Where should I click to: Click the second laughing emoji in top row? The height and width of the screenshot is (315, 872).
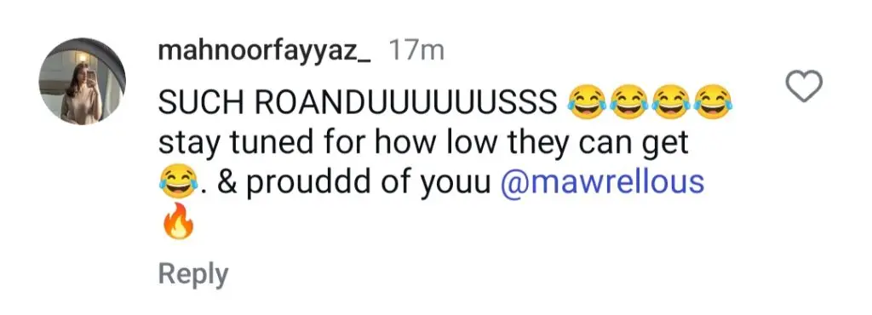point(629,103)
